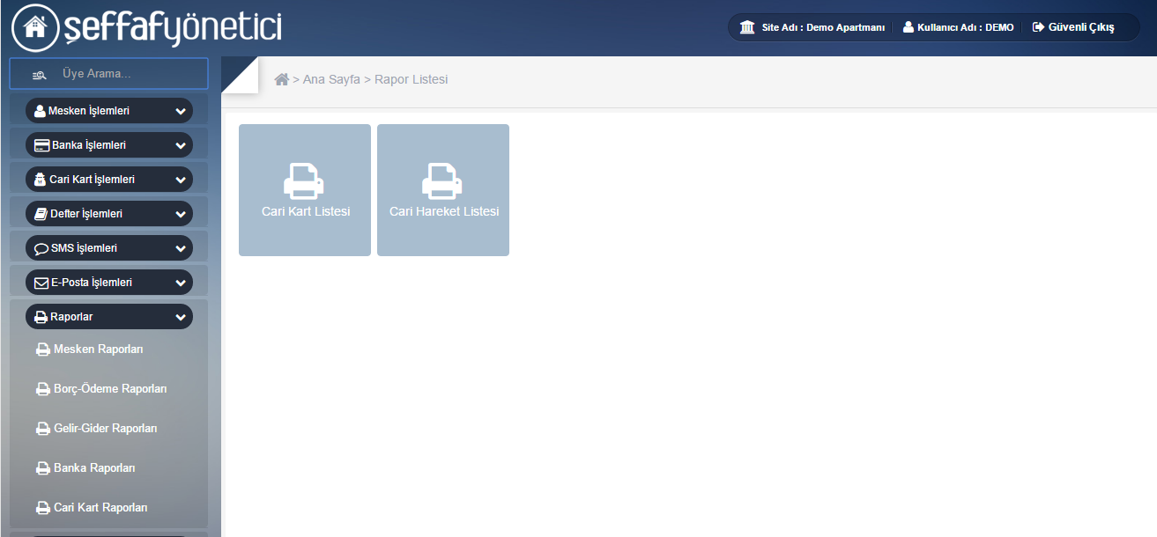Click the bank building icon beside Site Adı
The height and width of the screenshot is (537, 1157).
pyautogui.click(x=747, y=27)
